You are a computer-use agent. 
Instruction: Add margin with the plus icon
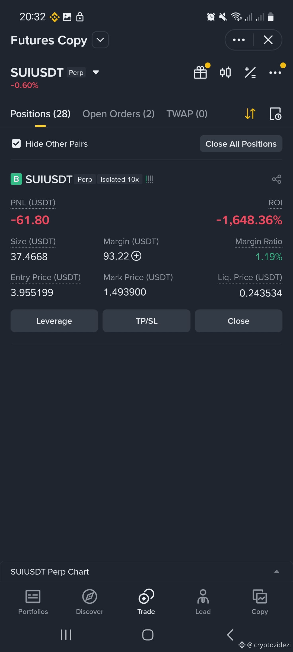pyautogui.click(x=136, y=256)
